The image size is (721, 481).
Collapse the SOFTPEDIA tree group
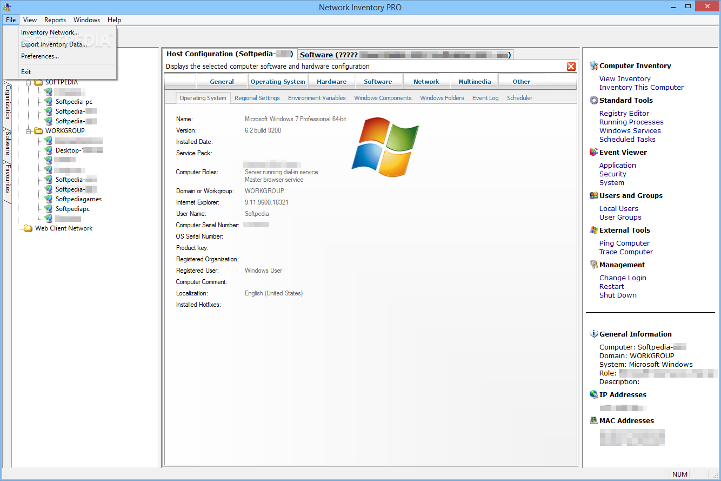pyautogui.click(x=29, y=82)
